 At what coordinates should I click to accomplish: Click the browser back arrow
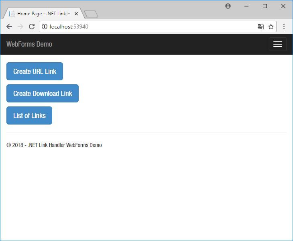click(9, 27)
